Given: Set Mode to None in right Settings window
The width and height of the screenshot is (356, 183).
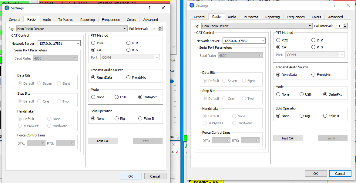Looking at the screenshot, I should click(283, 94).
